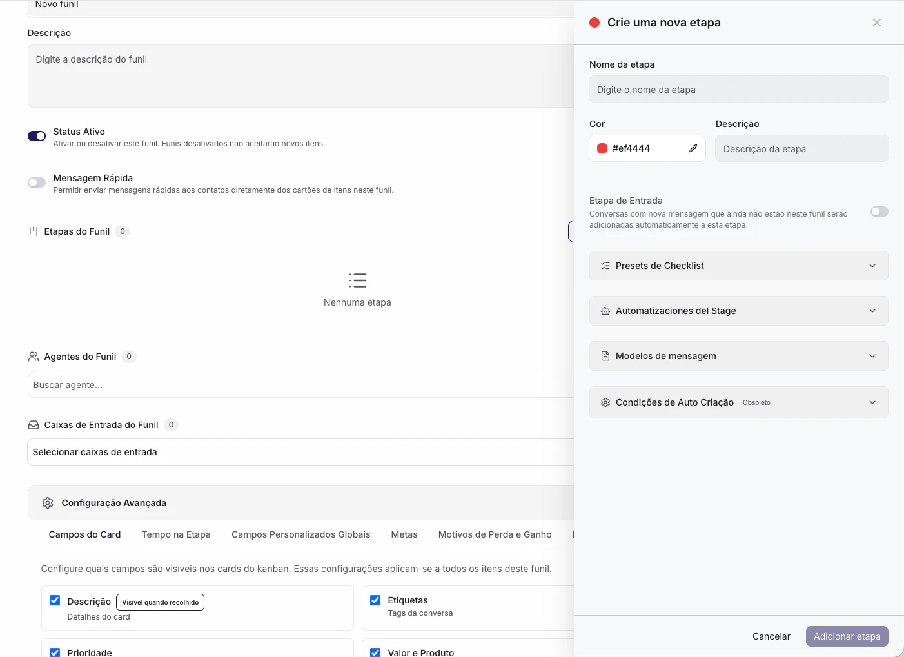Click the checklist icon in Presets de Checklist
Image resolution: width=904 pixels, height=657 pixels.
point(605,266)
